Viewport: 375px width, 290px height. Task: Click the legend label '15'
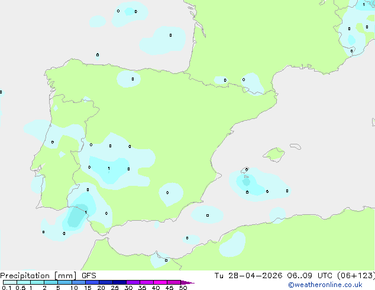[x=88, y=288]
